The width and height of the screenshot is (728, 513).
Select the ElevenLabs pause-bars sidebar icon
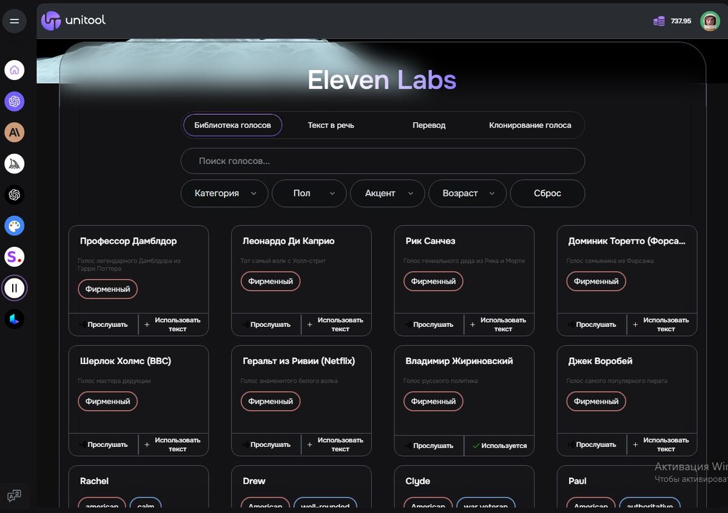tap(15, 288)
